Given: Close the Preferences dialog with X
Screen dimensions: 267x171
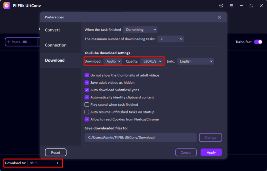Looking at the screenshot, I should pyautogui.click(x=219, y=17).
